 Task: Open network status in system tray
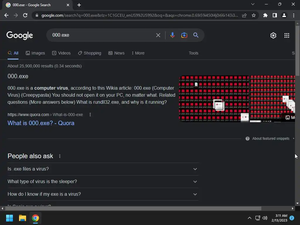[258, 218]
